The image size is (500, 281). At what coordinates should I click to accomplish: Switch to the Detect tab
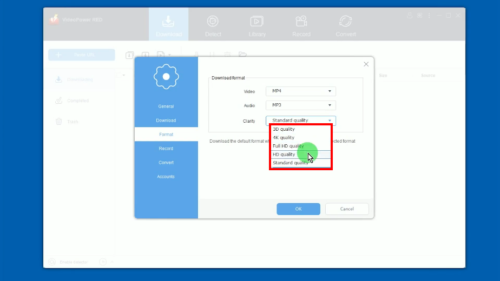[x=213, y=26]
